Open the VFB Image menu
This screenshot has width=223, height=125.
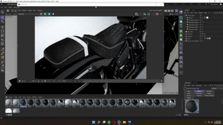30,10
